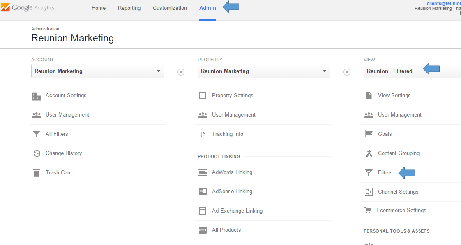Screen dimensions: 461x245
Task: Open AdWords Linking link
Action: tap(232, 172)
